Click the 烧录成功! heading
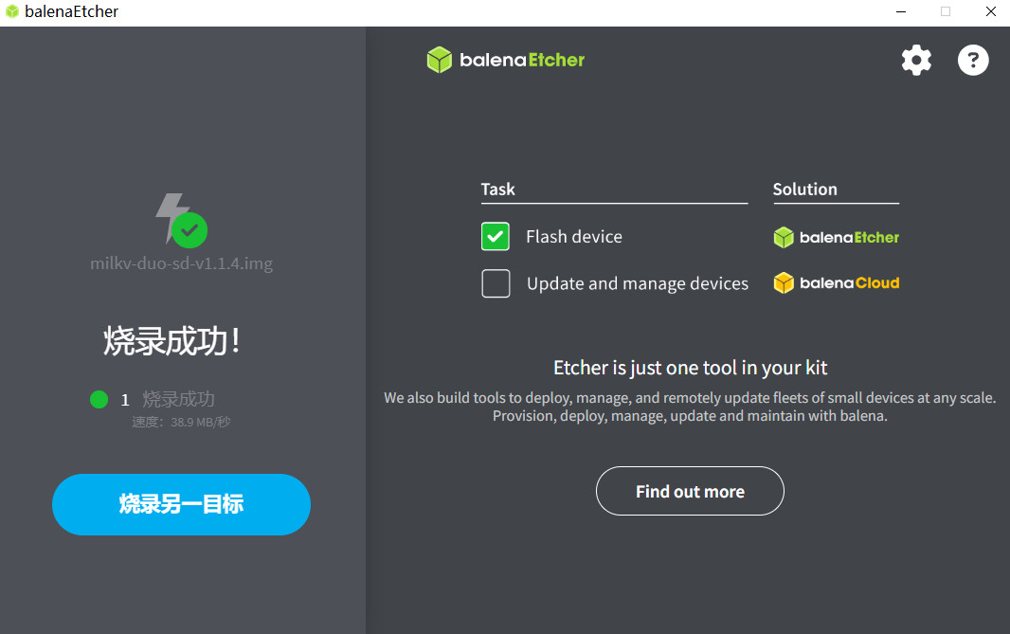Image resolution: width=1010 pixels, height=634 pixels. pyautogui.click(x=172, y=341)
